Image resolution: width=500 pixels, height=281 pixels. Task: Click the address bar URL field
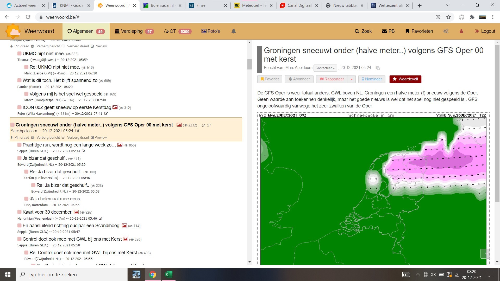pos(234,17)
